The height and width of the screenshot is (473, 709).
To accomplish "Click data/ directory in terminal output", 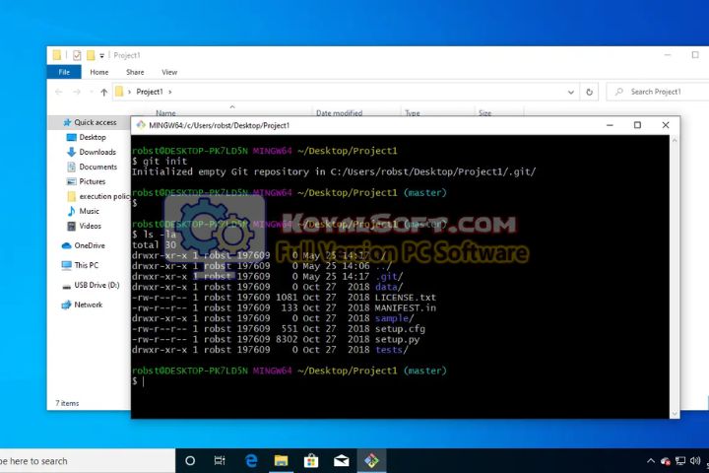I will [388, 287].
